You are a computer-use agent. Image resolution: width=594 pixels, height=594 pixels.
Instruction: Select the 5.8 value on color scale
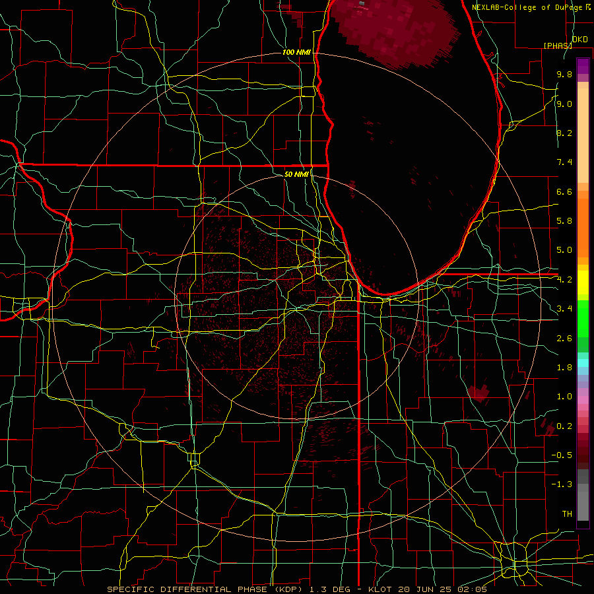(x=564, y=221)
